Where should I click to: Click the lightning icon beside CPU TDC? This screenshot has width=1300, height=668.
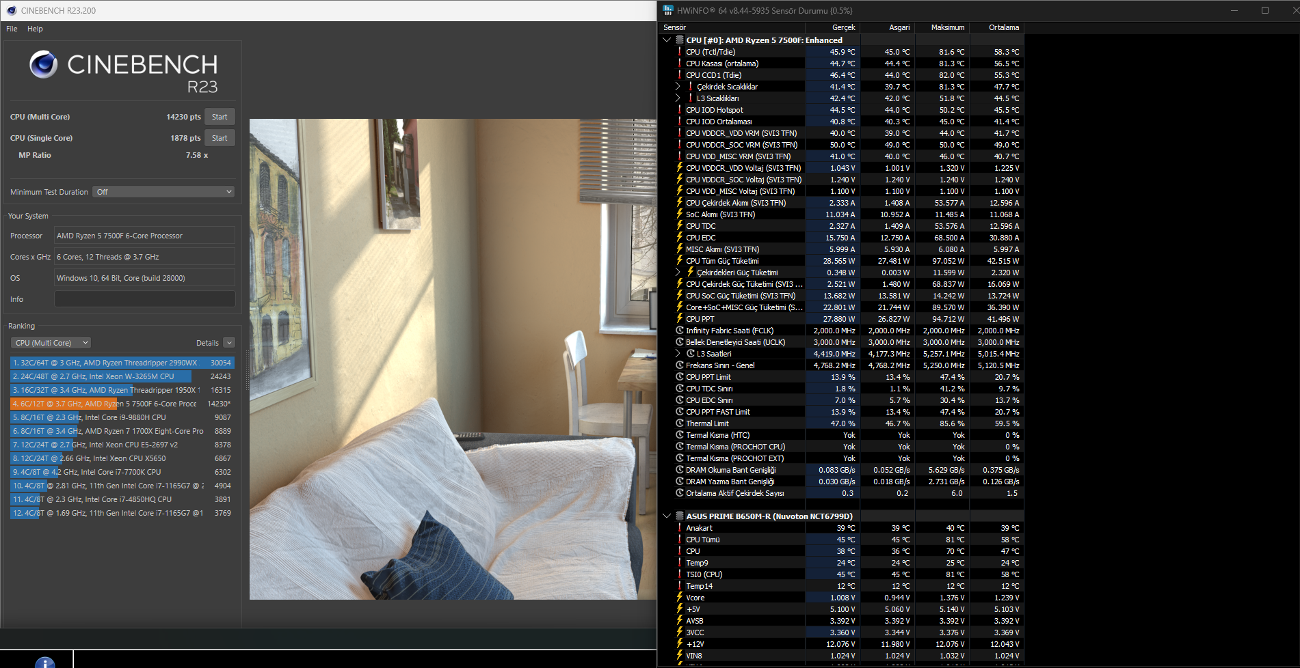coord(680,226)
